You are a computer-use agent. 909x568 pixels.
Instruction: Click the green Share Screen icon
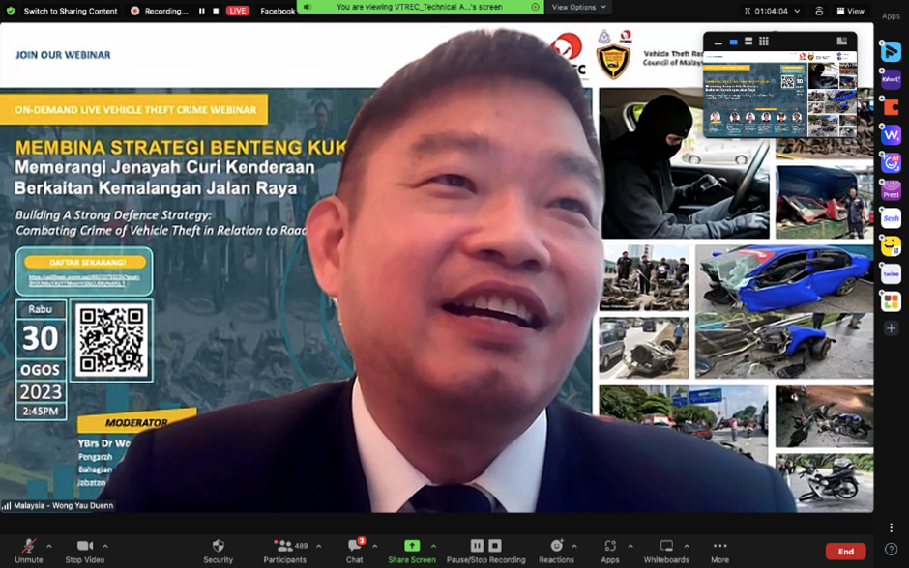pyautogui.click(x=411, y=546)
